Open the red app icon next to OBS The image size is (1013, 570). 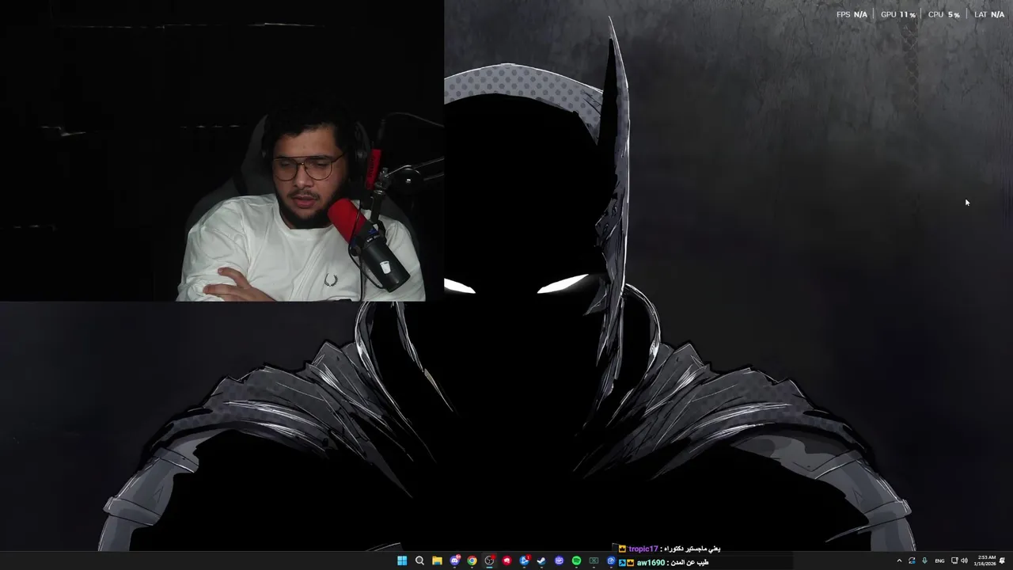pyautogui.click(x=506, y=560)
